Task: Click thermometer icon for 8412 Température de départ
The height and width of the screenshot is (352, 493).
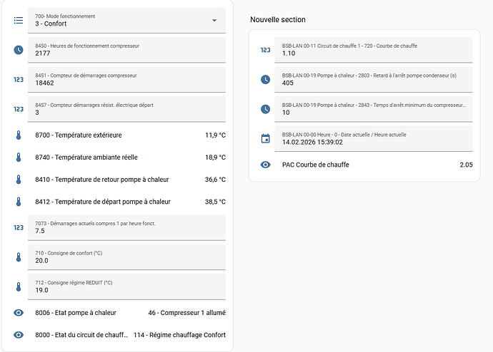Action: click(19, 202)
